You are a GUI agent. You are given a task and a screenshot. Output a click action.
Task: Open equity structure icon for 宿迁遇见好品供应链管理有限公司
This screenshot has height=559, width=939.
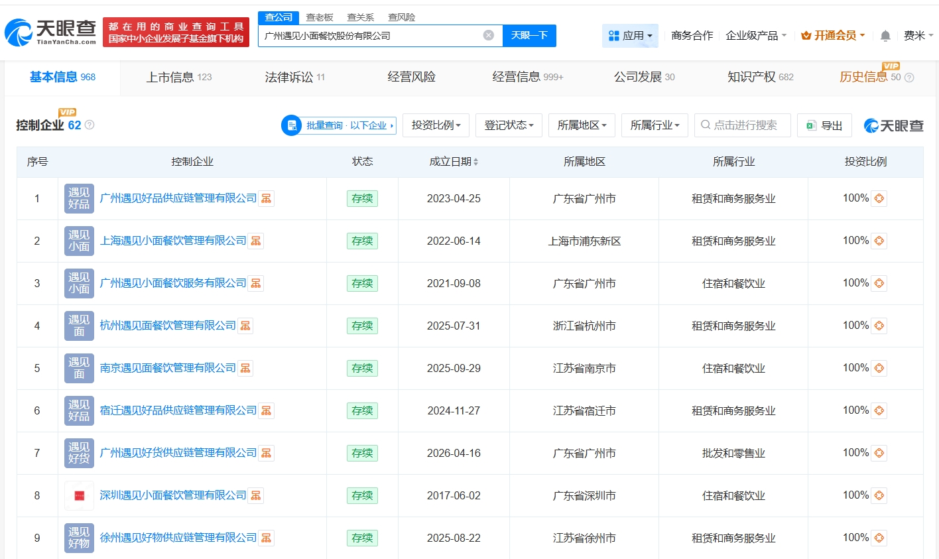(267, 410)
